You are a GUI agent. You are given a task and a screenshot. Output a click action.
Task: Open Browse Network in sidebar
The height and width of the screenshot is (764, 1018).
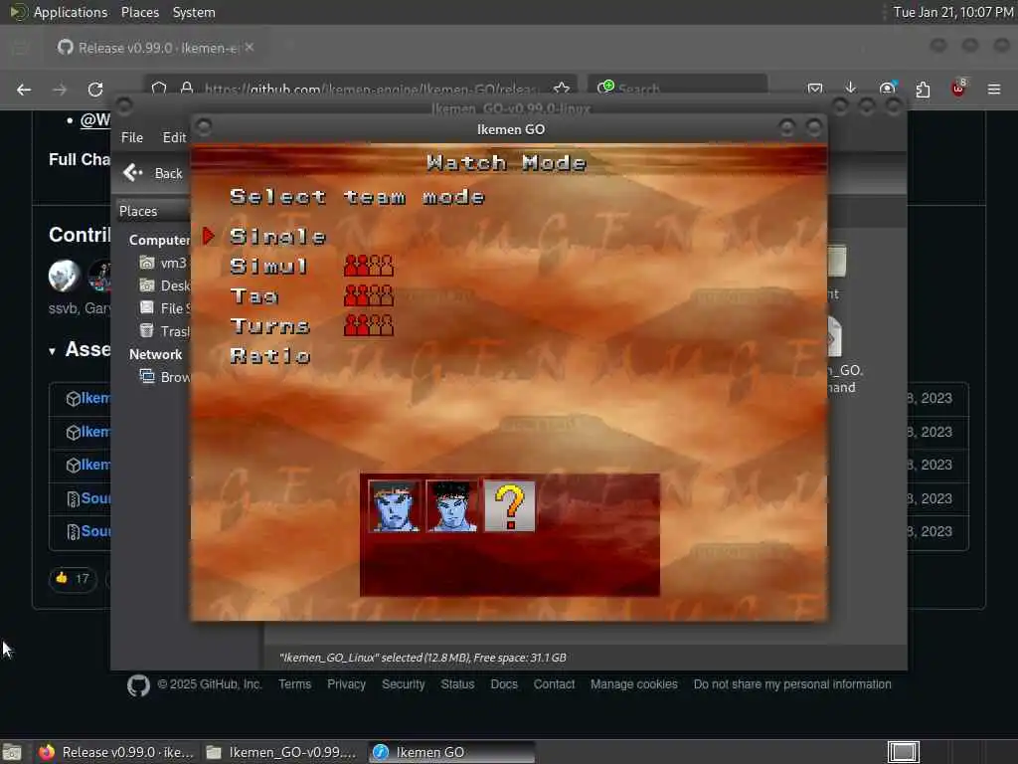pyautogui.click(x=164, y=377)
